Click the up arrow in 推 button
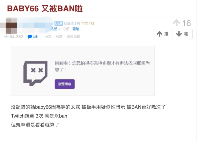This screenshot has height=141, width=197. click(x=160, y=34)
